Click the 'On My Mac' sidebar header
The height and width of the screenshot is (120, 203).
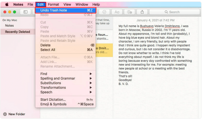[x=10, y=20]
